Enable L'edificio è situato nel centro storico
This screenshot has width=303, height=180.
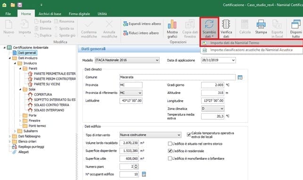tap(170, 144)
